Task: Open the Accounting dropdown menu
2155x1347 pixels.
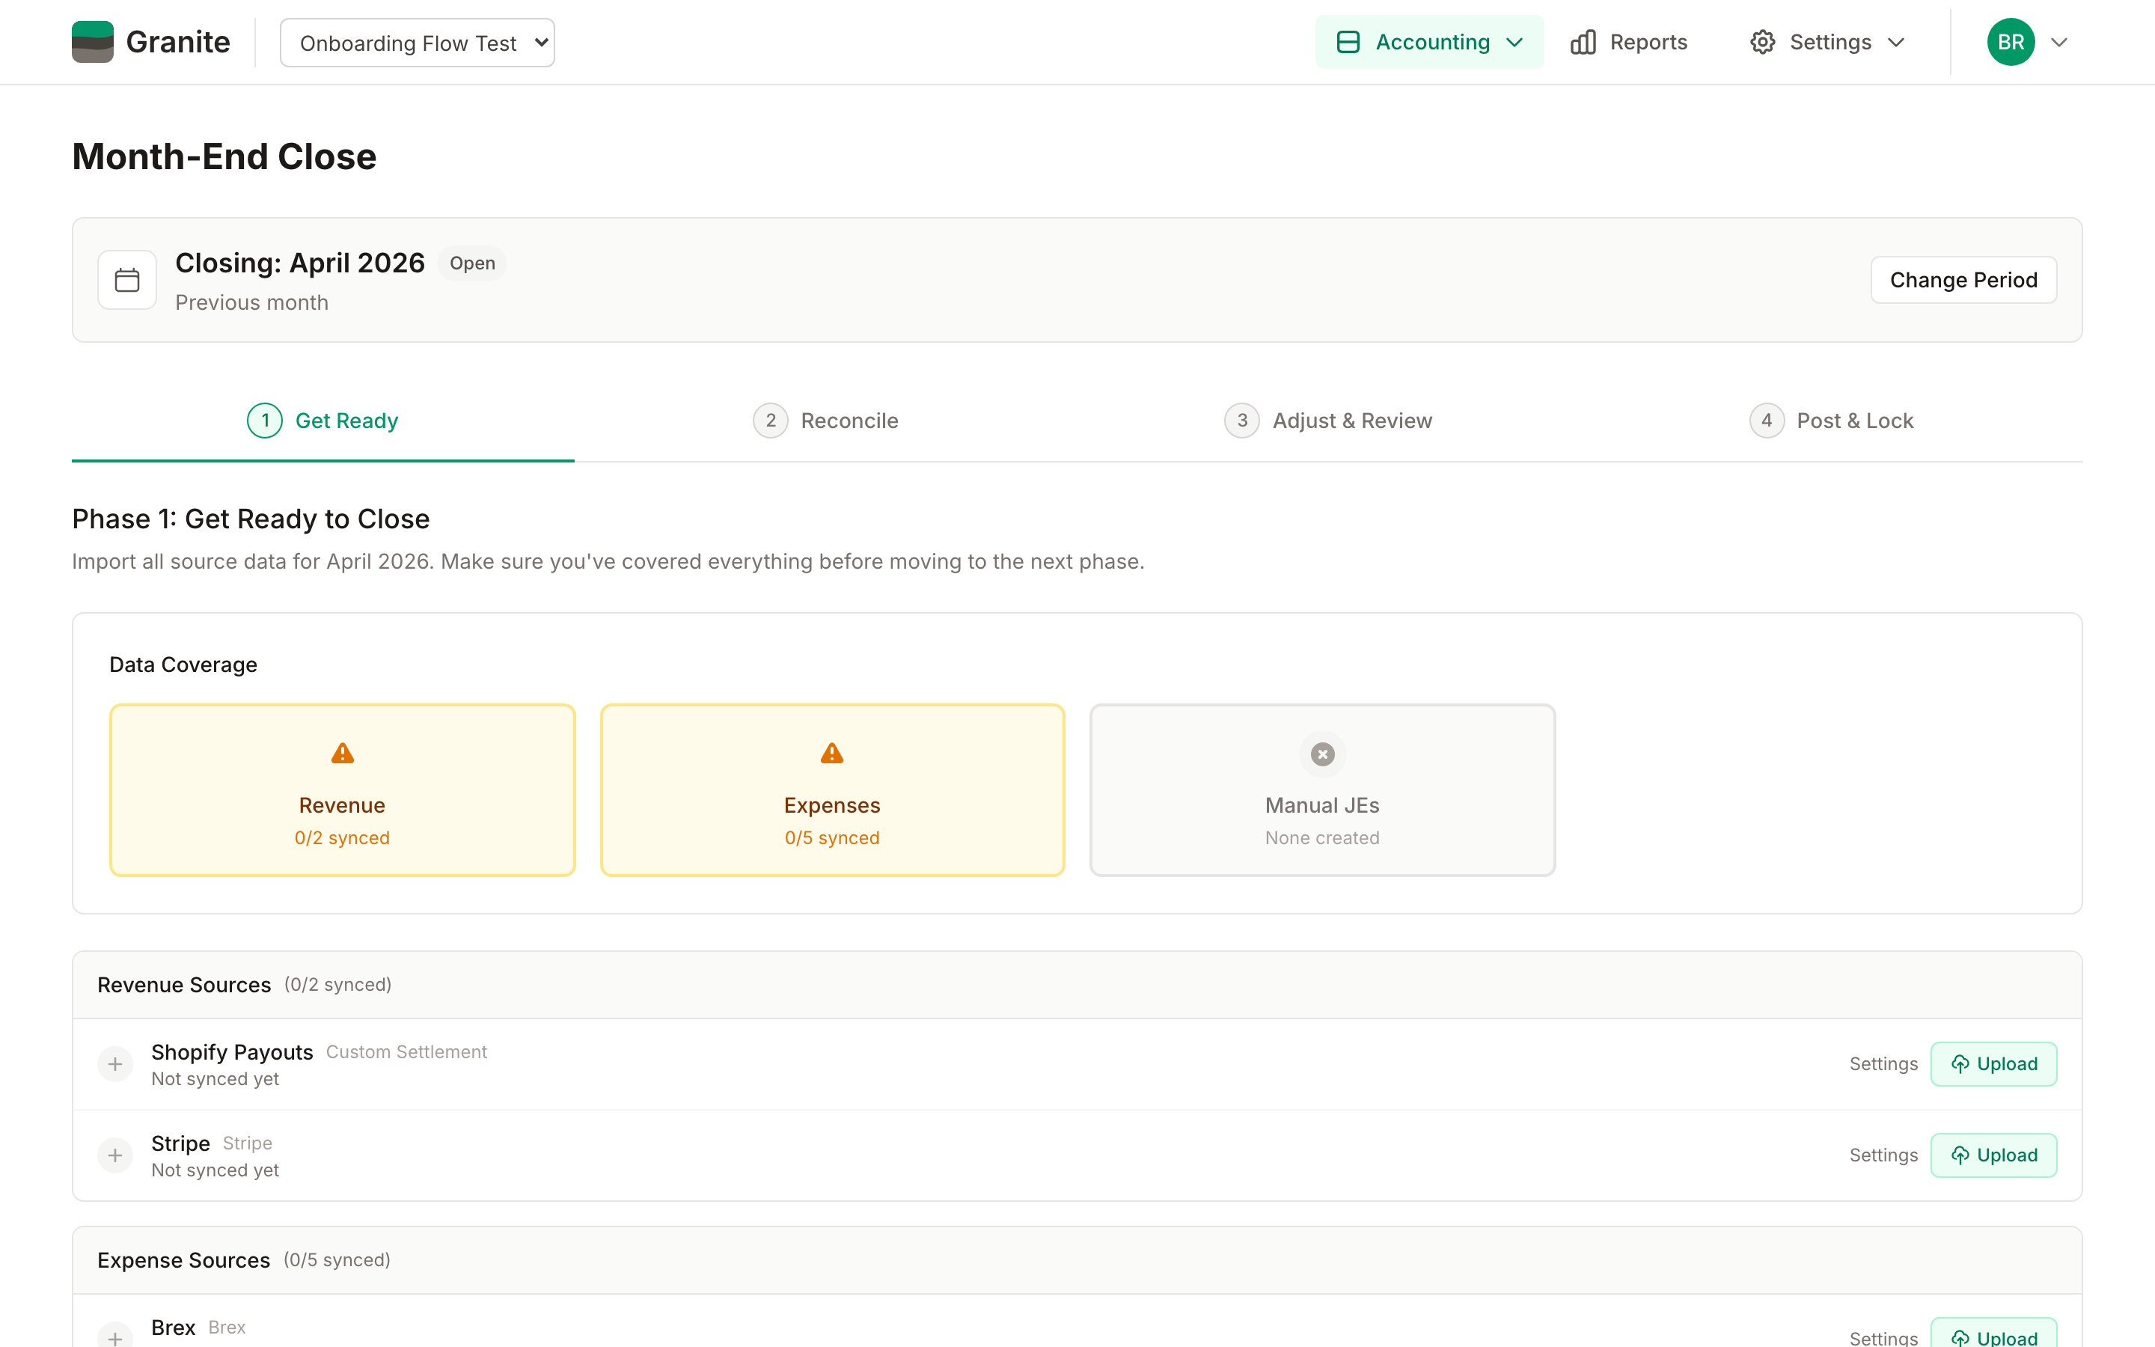Action: (1429, 42)
